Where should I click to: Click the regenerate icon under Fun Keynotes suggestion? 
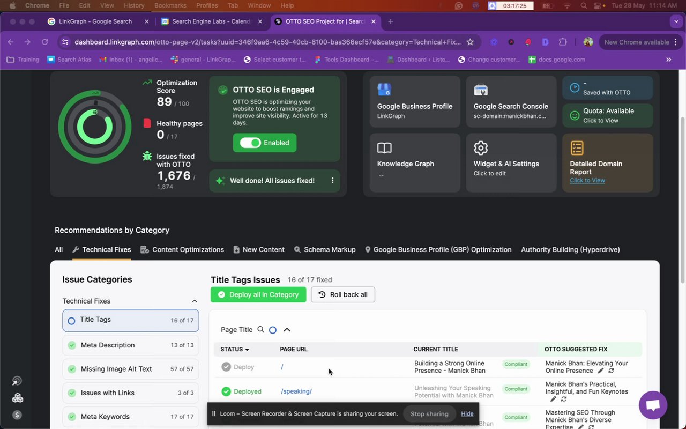pyautogui.click(x=564, y=399)
